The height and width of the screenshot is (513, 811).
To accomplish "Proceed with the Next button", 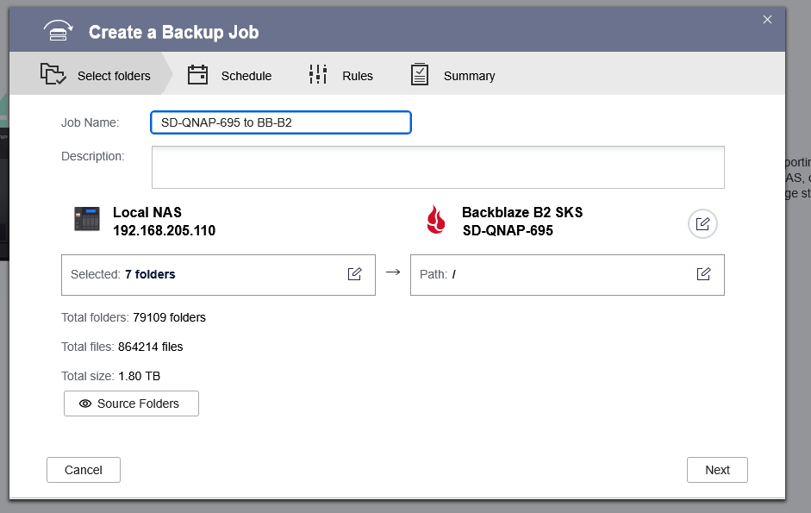I will point(717,470).
